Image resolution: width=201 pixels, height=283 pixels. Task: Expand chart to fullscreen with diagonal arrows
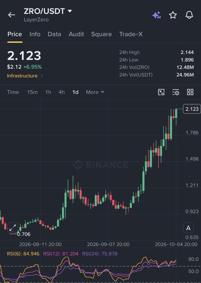[12, 228]
